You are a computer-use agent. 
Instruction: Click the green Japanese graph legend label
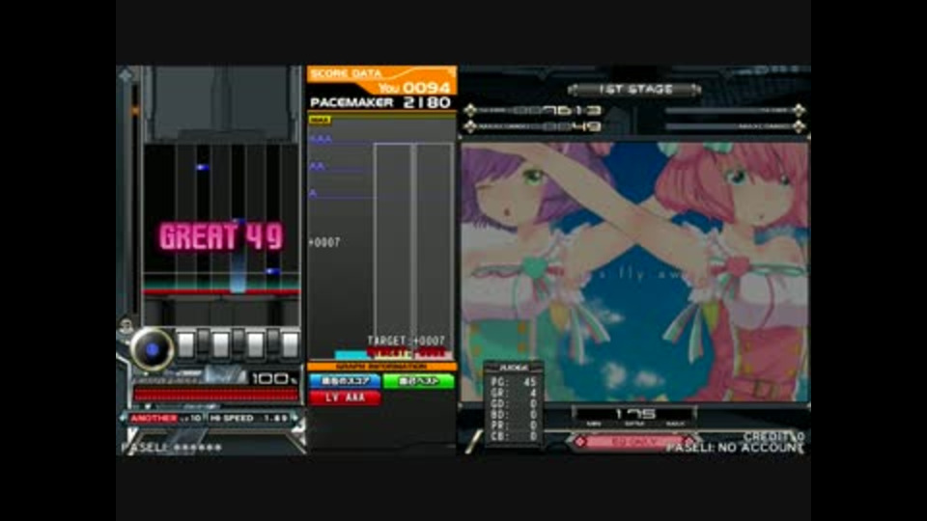click(418, 381)
